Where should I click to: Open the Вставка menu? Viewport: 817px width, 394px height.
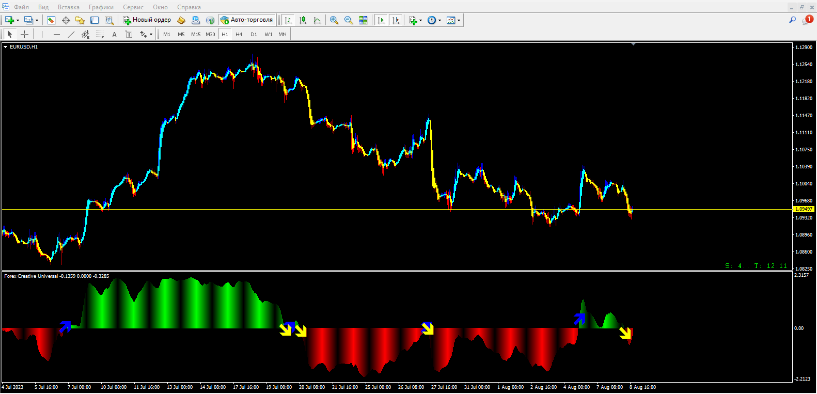click(68, 7)
